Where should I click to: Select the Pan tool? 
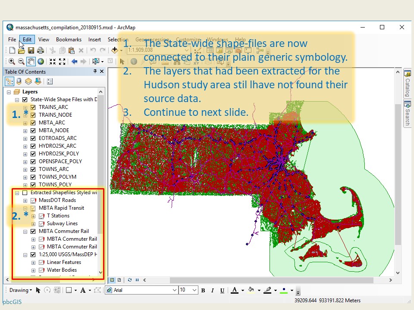point(30,61)
